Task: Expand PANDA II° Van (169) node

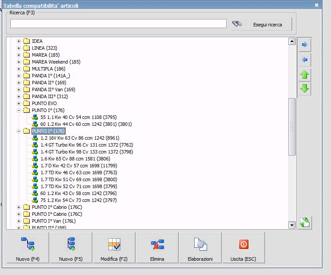Action: tap(19, 90)
